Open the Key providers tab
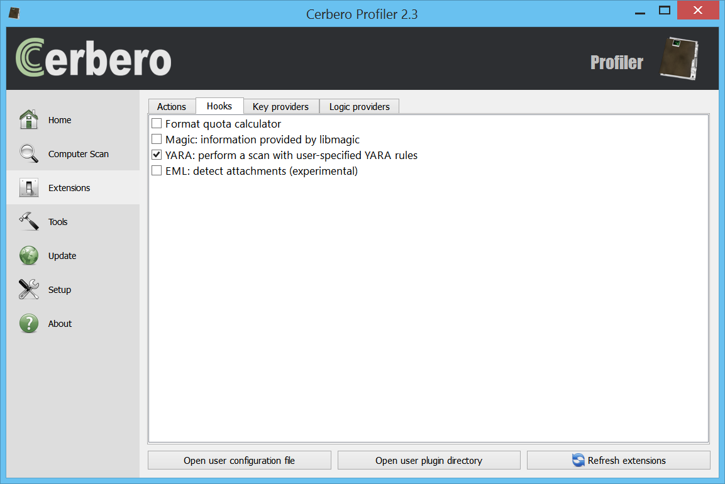 click(280, 106)
